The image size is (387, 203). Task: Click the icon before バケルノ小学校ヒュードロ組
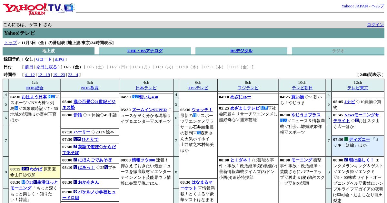(75, 191)
